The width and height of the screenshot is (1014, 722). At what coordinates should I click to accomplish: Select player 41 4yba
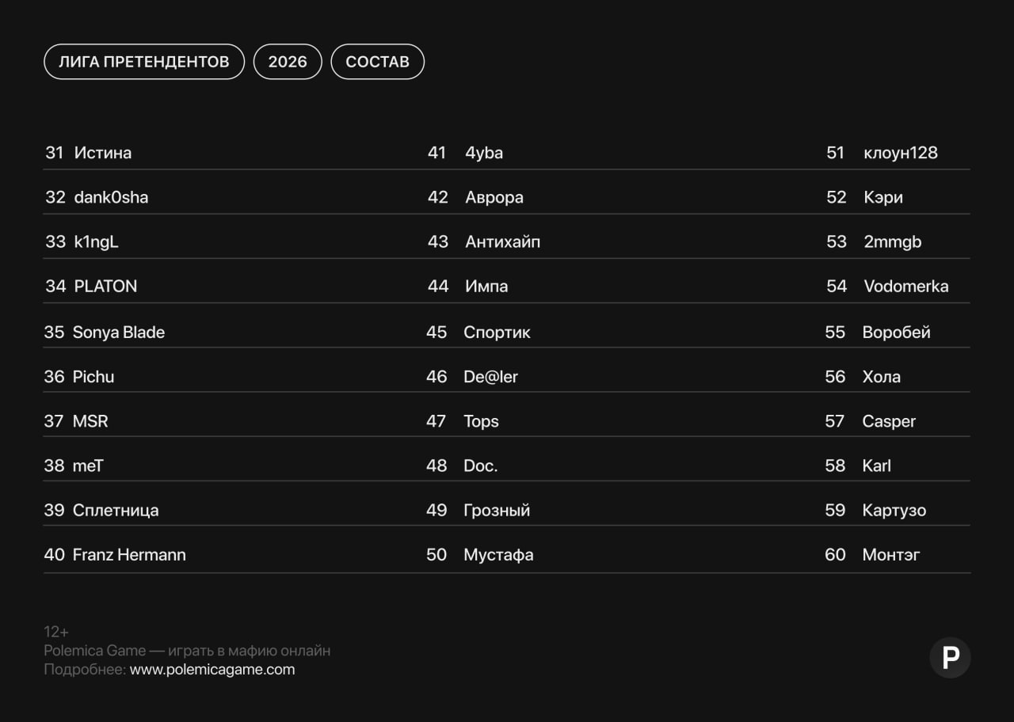coord(483,153)
